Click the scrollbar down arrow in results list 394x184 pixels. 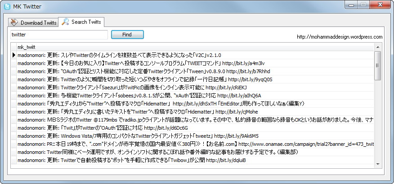pos(377,164)
